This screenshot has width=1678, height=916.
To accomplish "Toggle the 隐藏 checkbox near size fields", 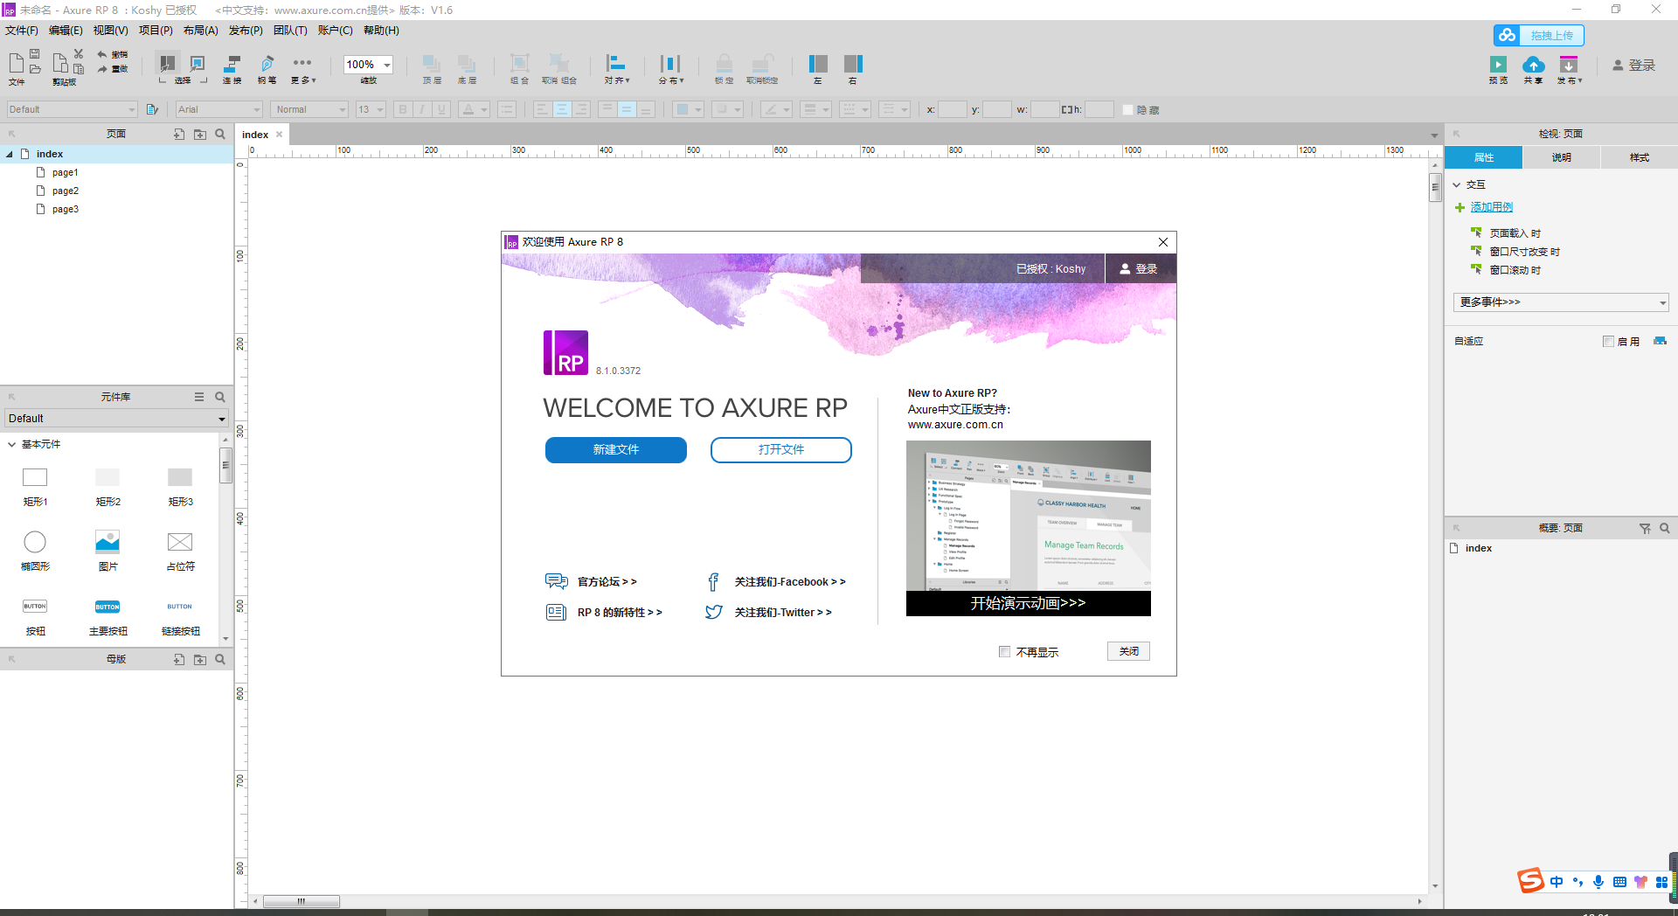I will coord(1127,109).
